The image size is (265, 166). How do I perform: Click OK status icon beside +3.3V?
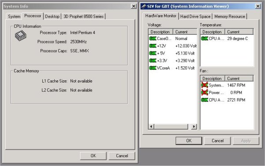[153, 61]
